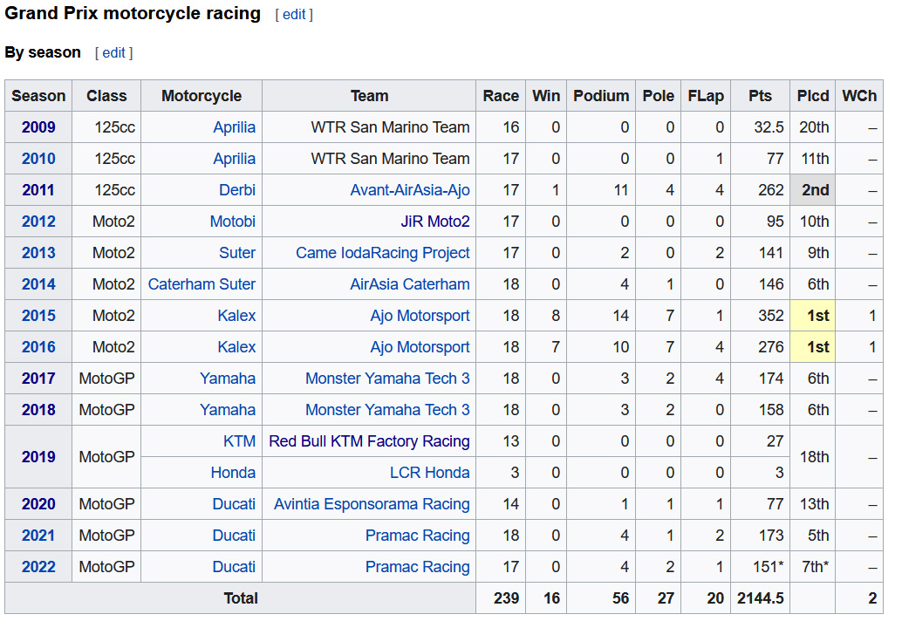Open Came IodaRacing Project team link
Screen dimensions: 902x628
[x=383, y=252]
